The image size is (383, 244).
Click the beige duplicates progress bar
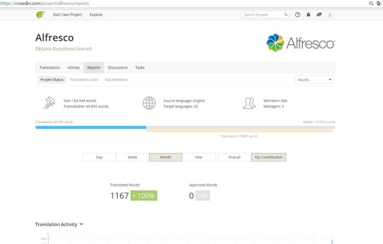[239, 131]
